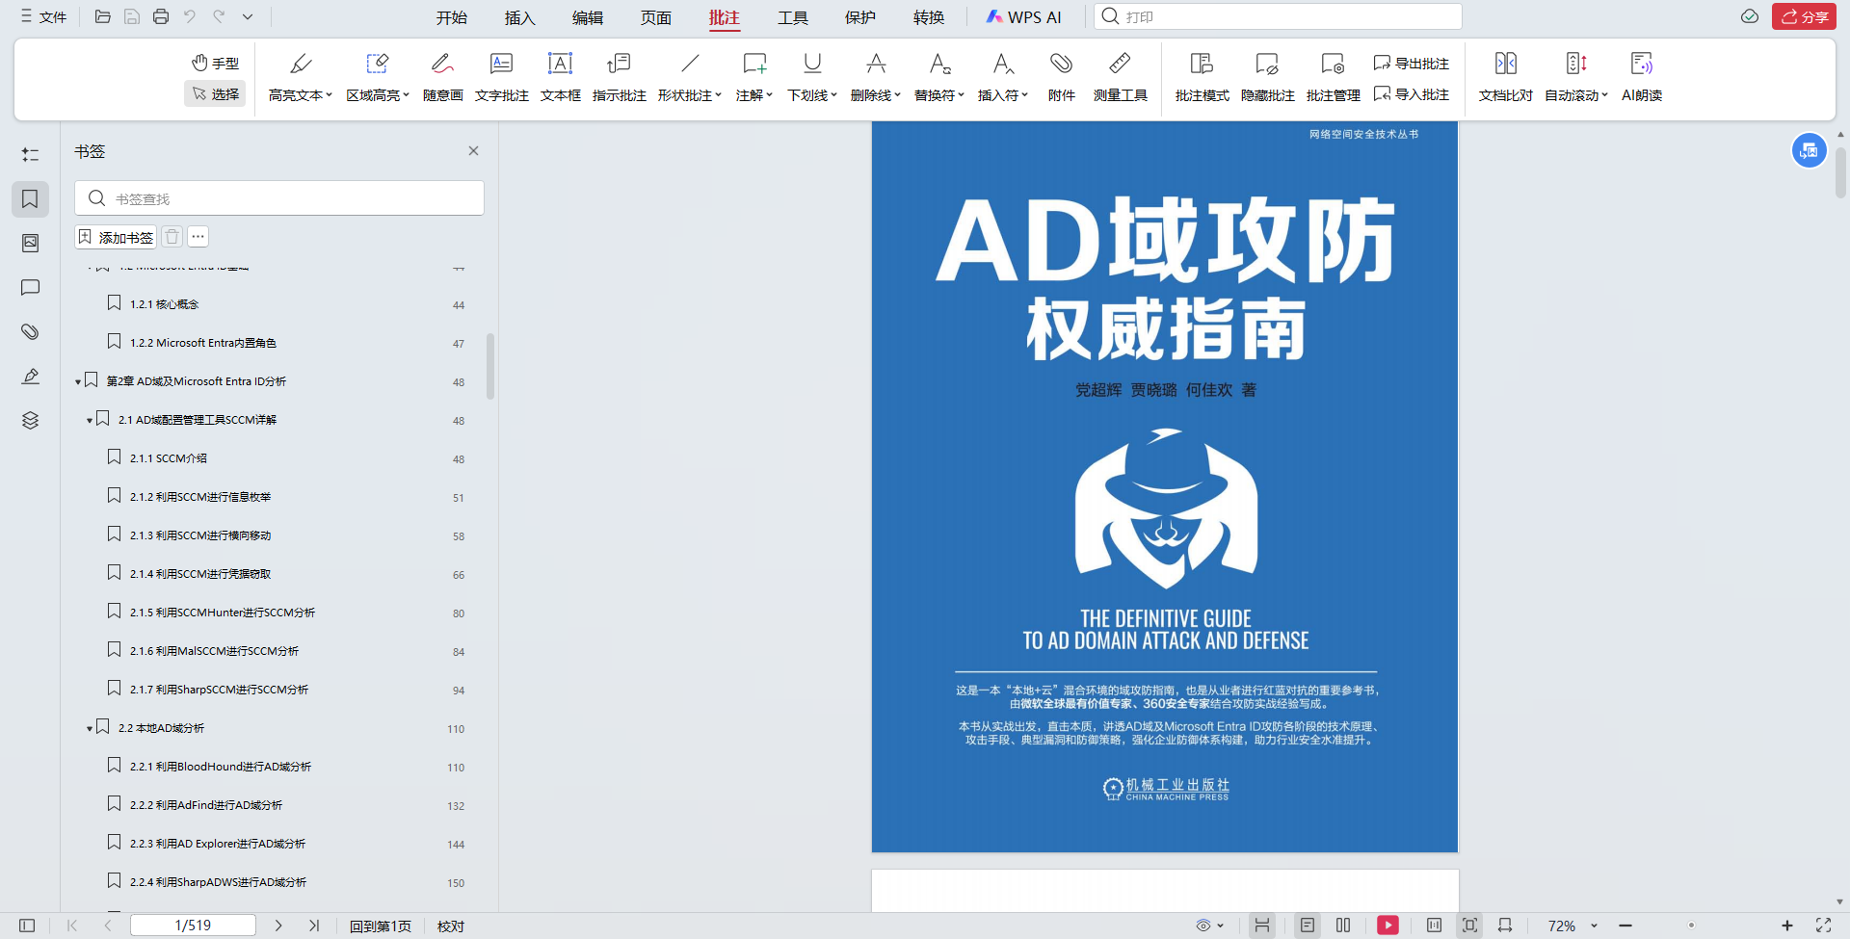The image size is (1850, 939).
Task: Open the 工具 ribbon tab
Action: click(792, 16)
